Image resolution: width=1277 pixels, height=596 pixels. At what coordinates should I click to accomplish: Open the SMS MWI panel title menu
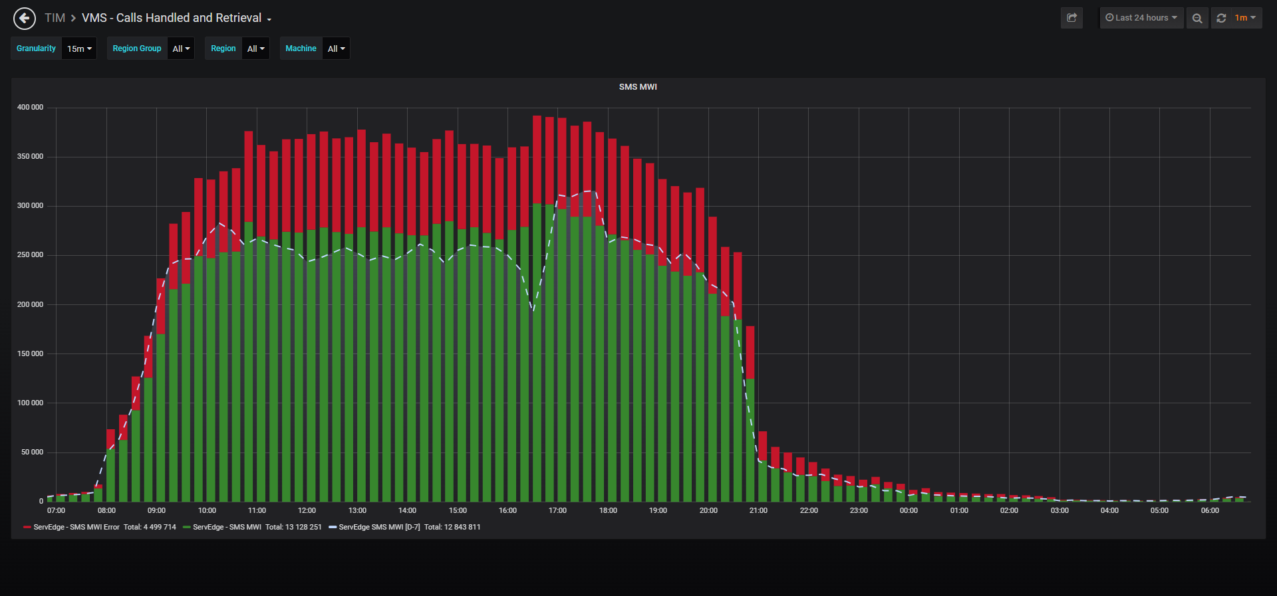pos(638,87)
